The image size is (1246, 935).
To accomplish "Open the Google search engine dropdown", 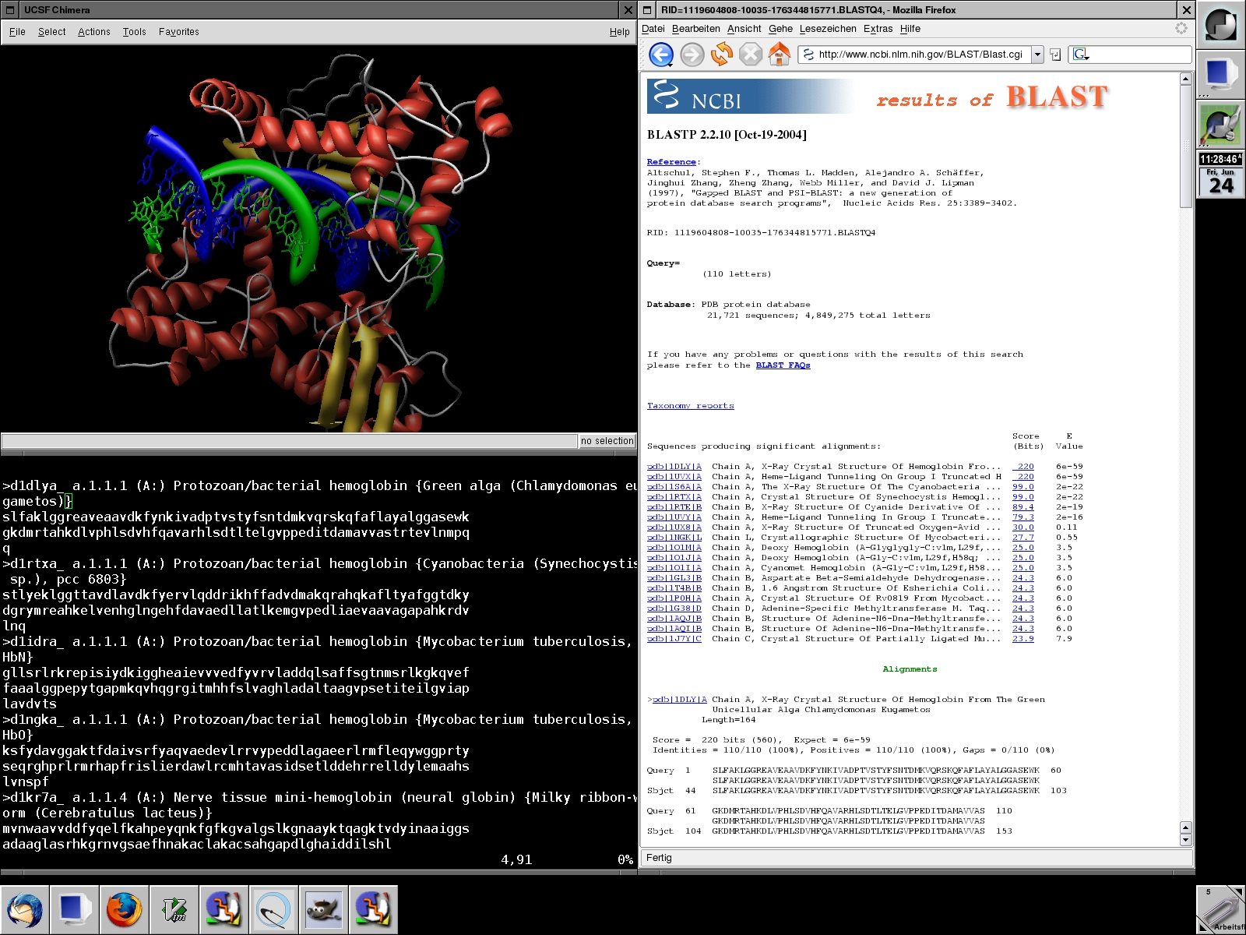I will pos(1081,55).
